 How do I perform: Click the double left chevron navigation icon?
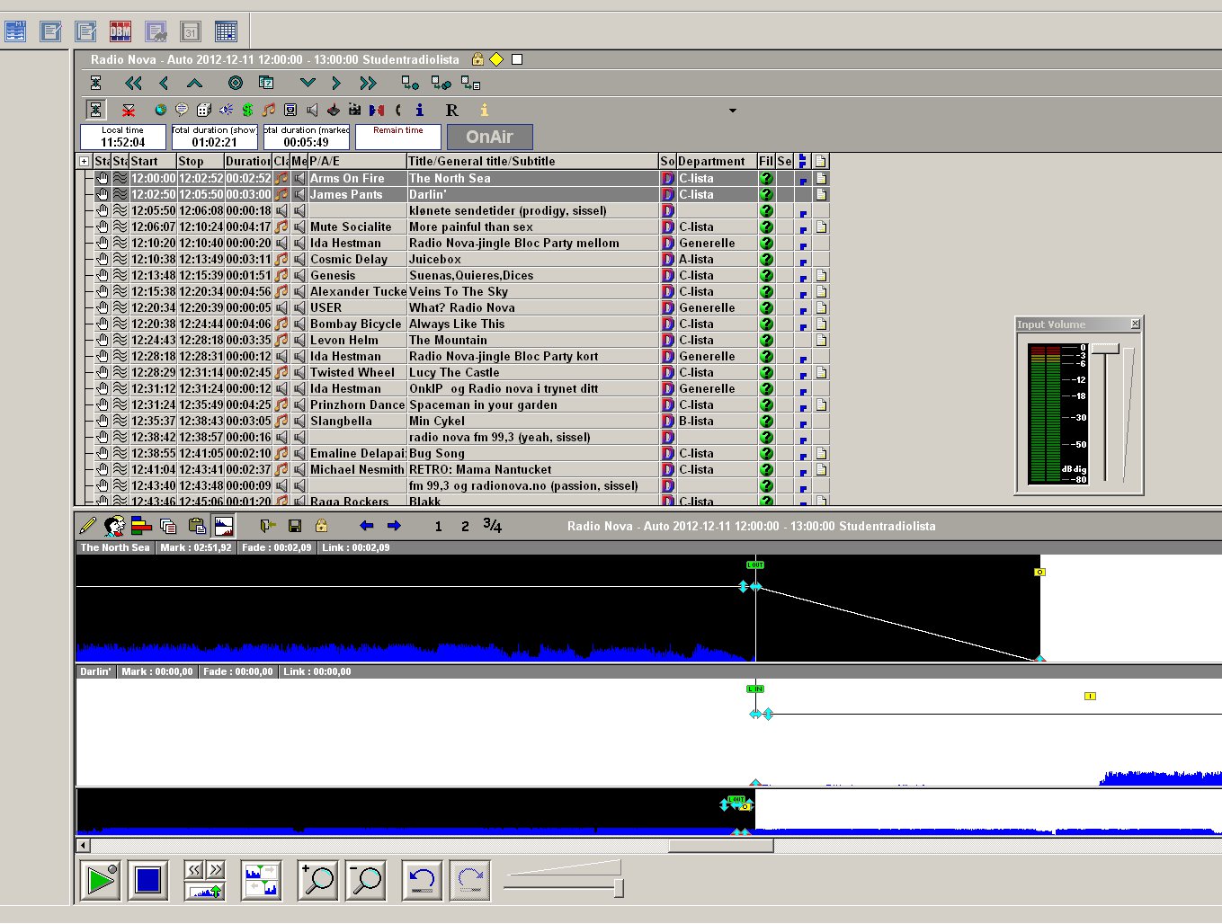pyautogui.click(x=133, y=83)
